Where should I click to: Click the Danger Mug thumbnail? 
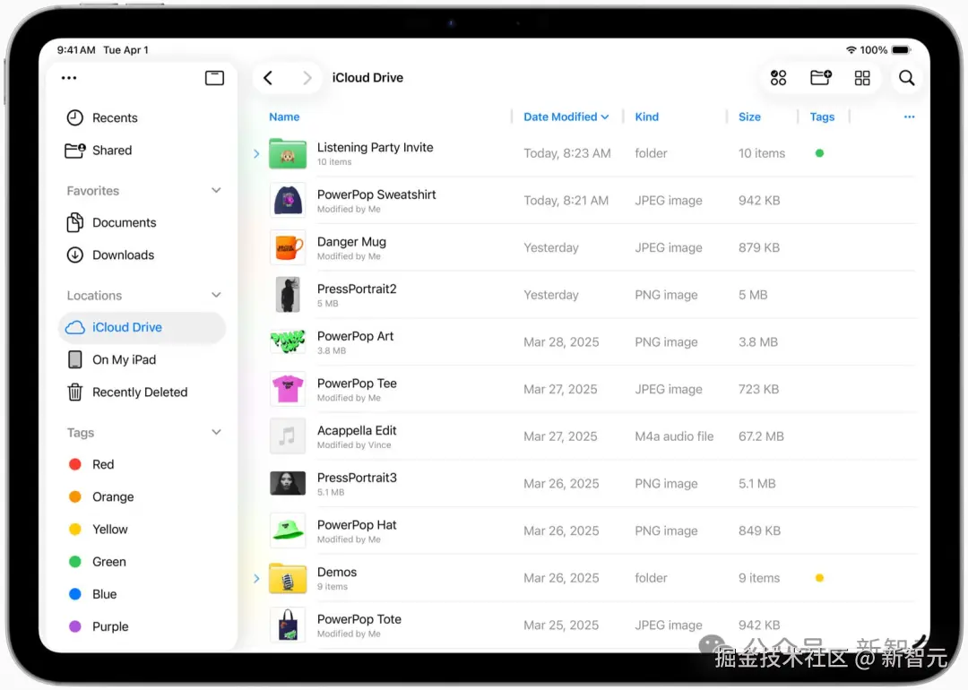[x=288, y=247]
